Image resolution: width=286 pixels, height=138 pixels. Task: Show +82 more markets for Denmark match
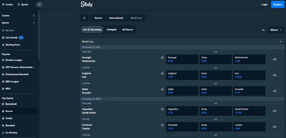(x=274, y=127)
